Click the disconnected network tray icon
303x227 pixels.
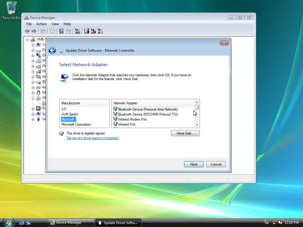coord(275,222)
